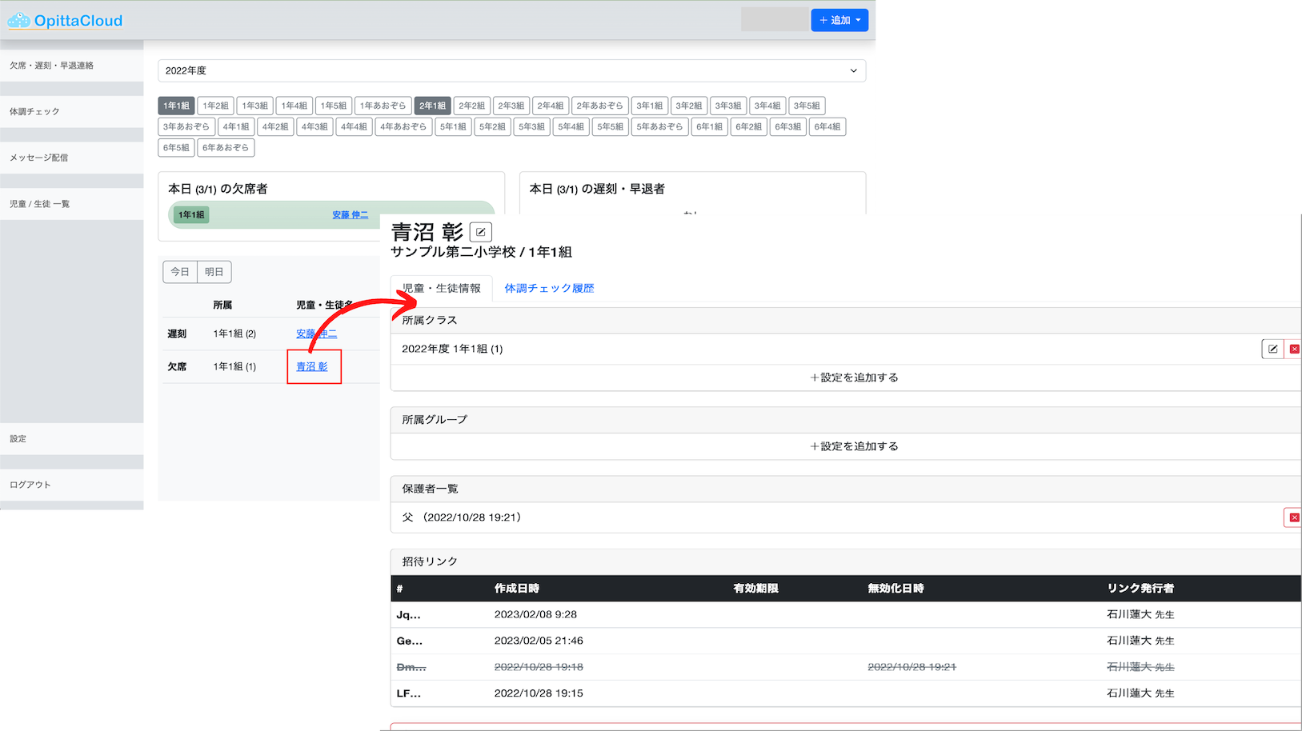The height and width of the screenshot is (731, 1302).
Task: Open 児童/生徒 一覧 in sidebar
Action: (71, 204)
